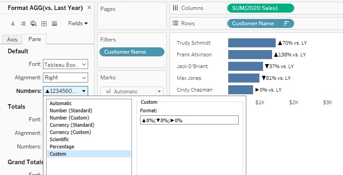Click the ▼37% vs. LY label

[279, 66]
